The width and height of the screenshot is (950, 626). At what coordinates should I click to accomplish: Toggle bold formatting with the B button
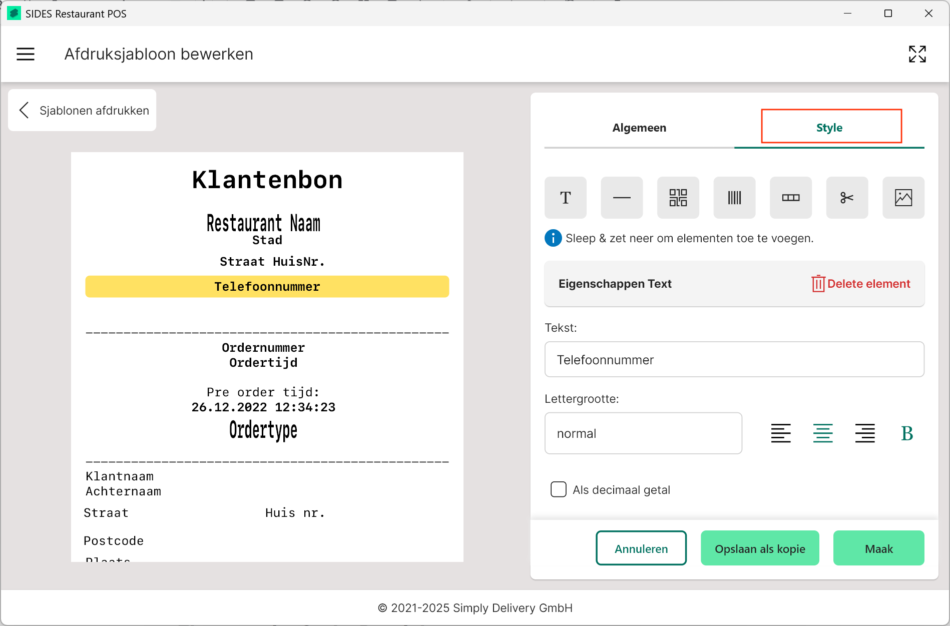tap(906, 433)
